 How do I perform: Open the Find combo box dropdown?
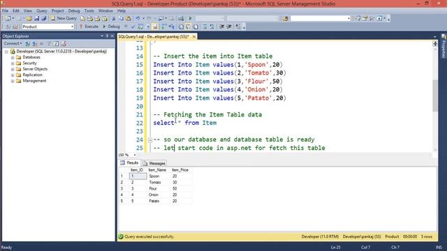click(x=349, y=19)
